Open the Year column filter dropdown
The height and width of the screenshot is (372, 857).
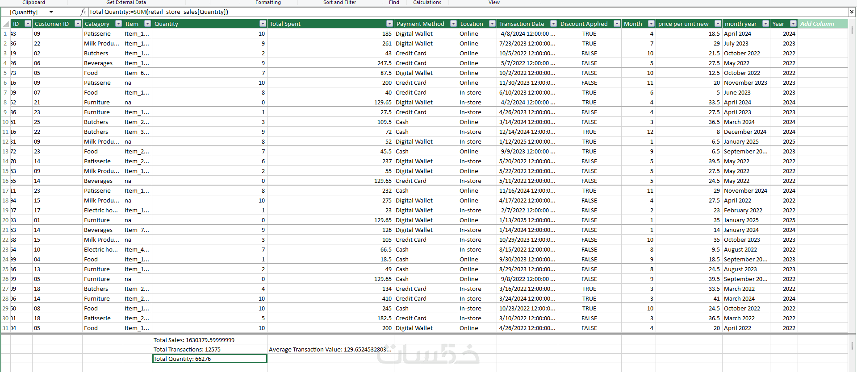(793, 24)
